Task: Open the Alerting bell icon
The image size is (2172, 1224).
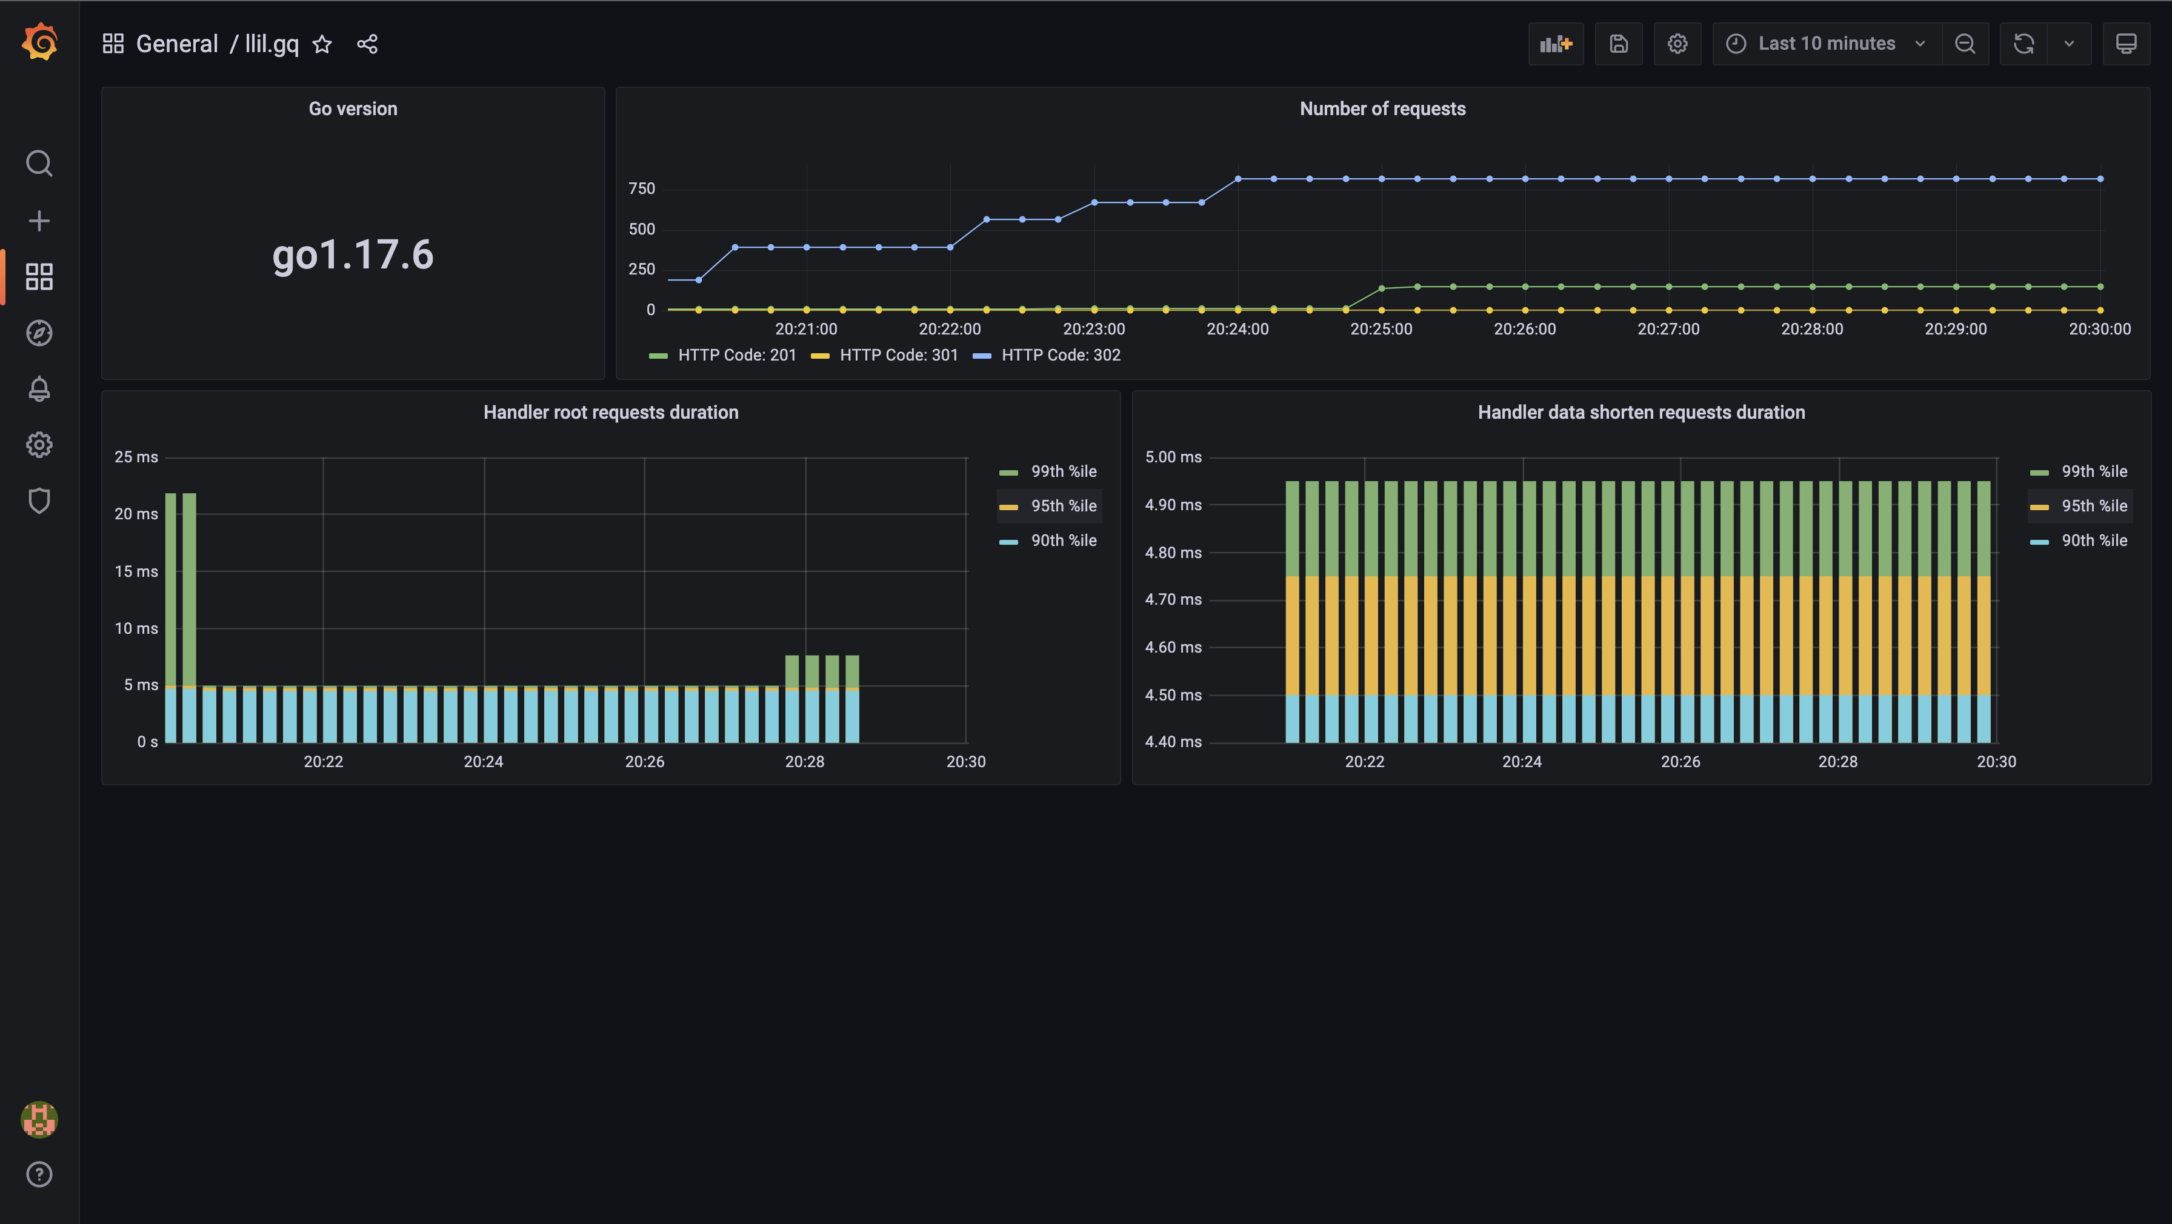Action: (39, 388)
